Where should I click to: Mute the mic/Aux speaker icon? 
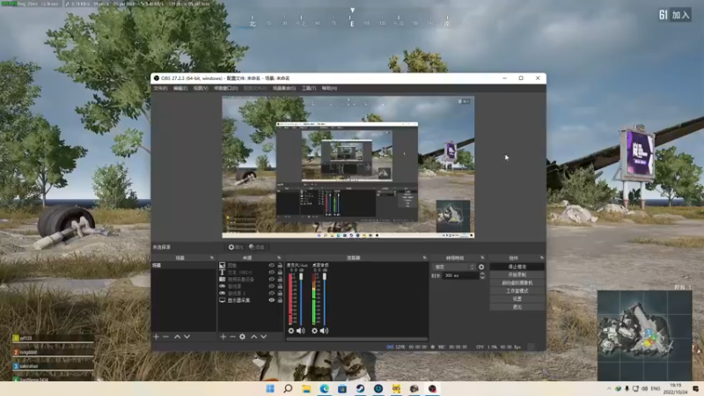point(301,331)
